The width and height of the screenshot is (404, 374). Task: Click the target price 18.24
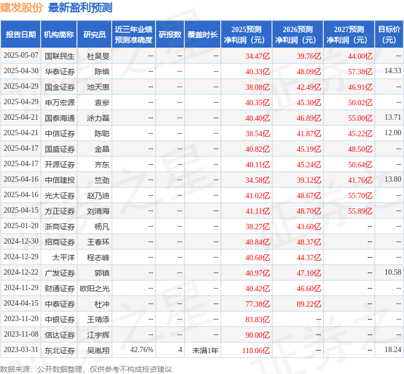click(x=393, y=349)
